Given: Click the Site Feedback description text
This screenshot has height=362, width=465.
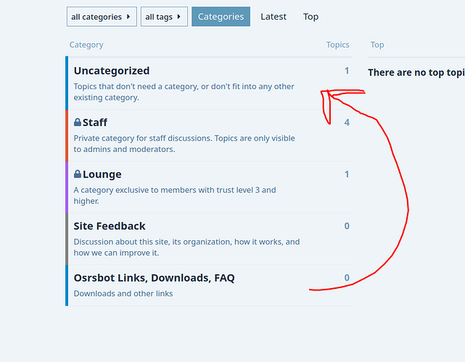Looking at the screenshot, I should (186, 247).
